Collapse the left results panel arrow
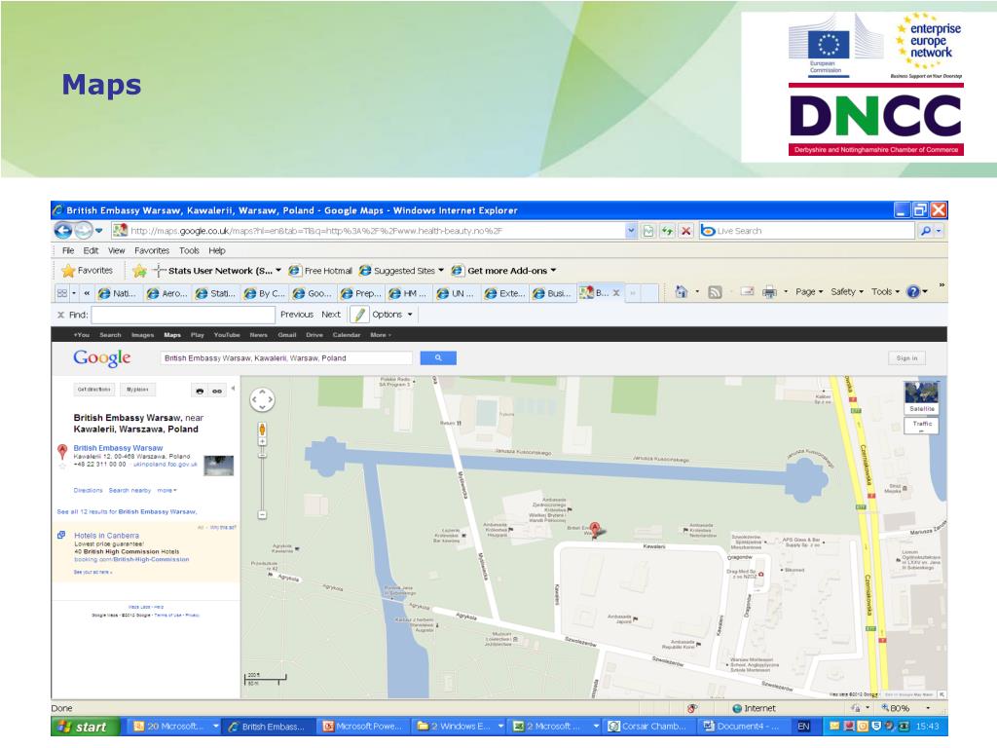The height and width of the screenshot is (748, 997). 234,388
